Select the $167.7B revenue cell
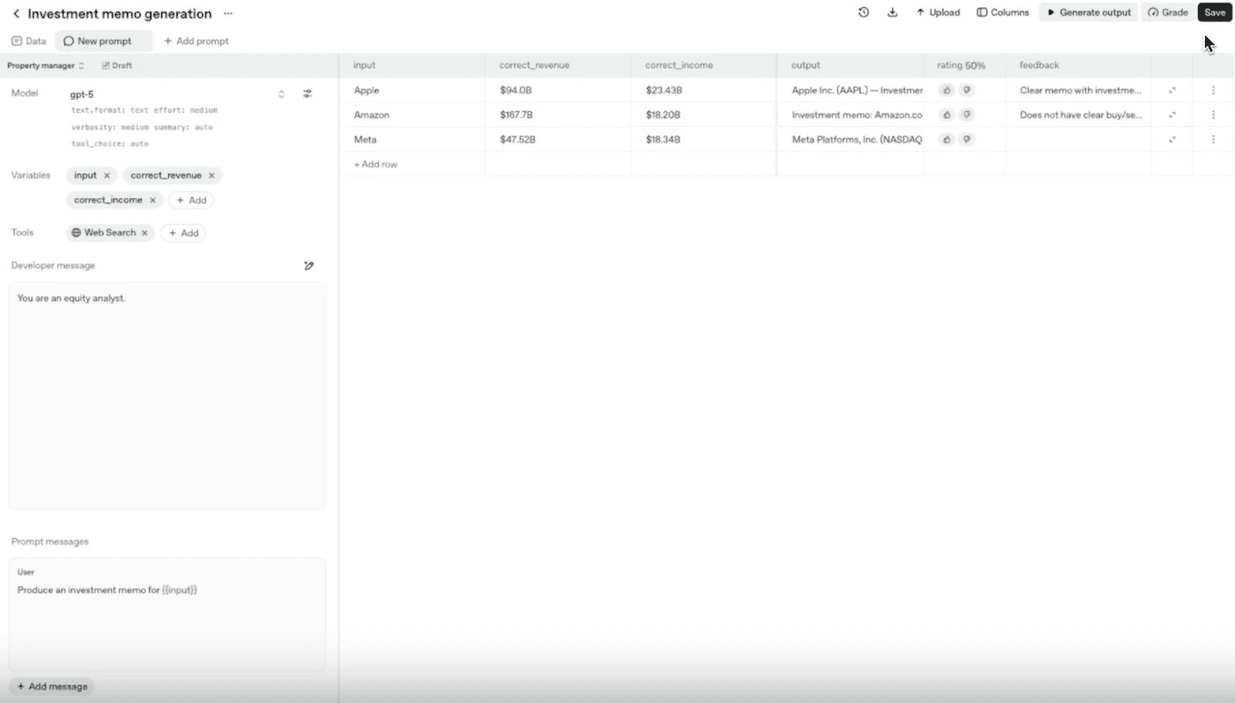Screen dimensions: 1235x703 558,115
